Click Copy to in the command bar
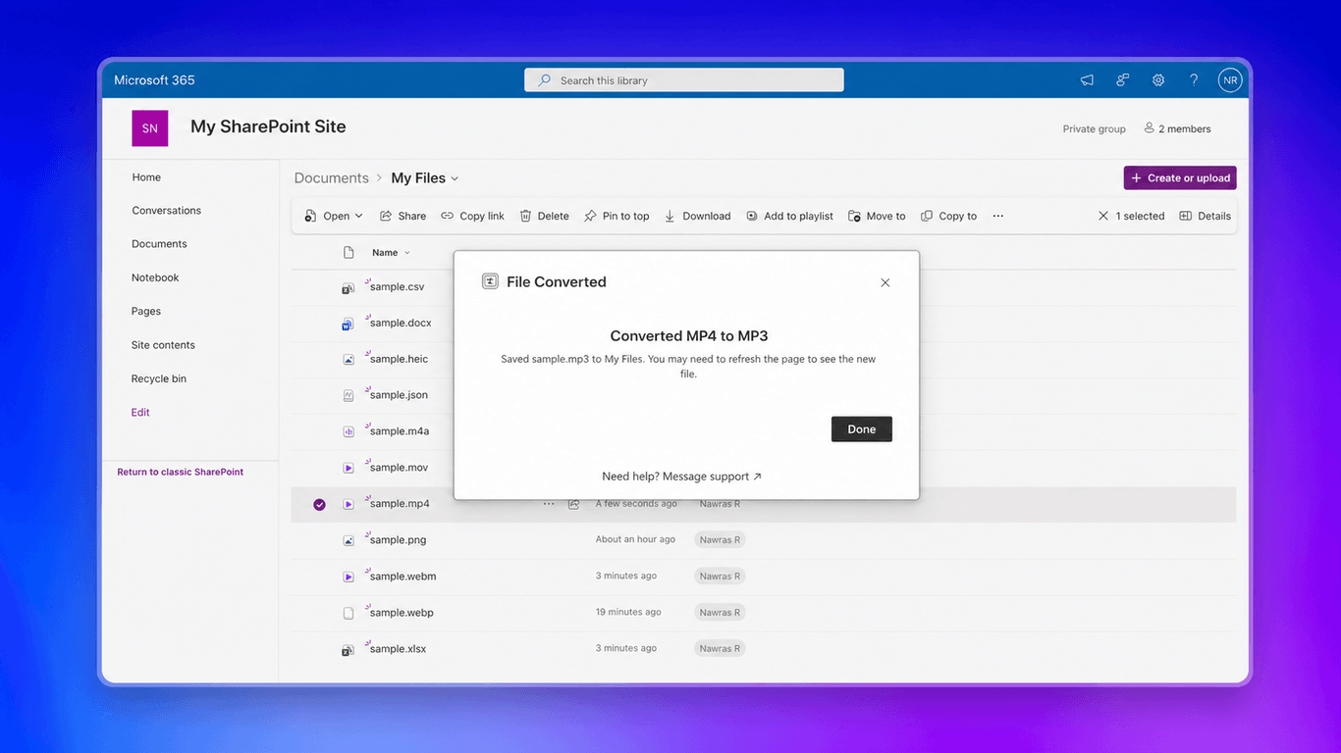 coord(948,216)
